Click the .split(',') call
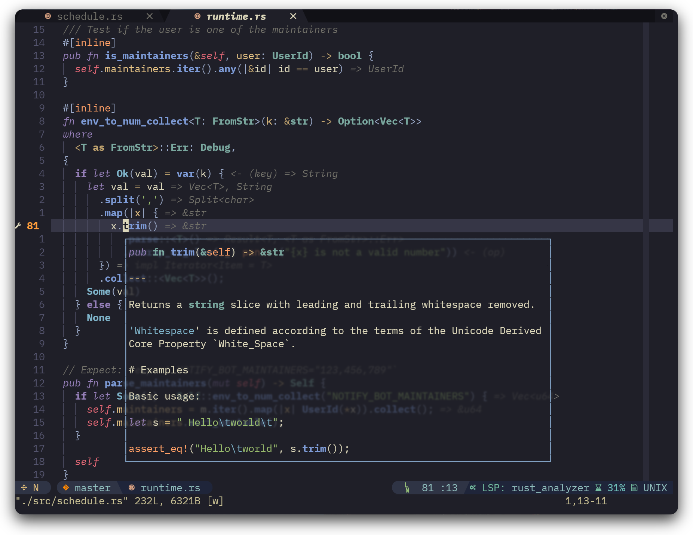 click(x=132, y=200)
